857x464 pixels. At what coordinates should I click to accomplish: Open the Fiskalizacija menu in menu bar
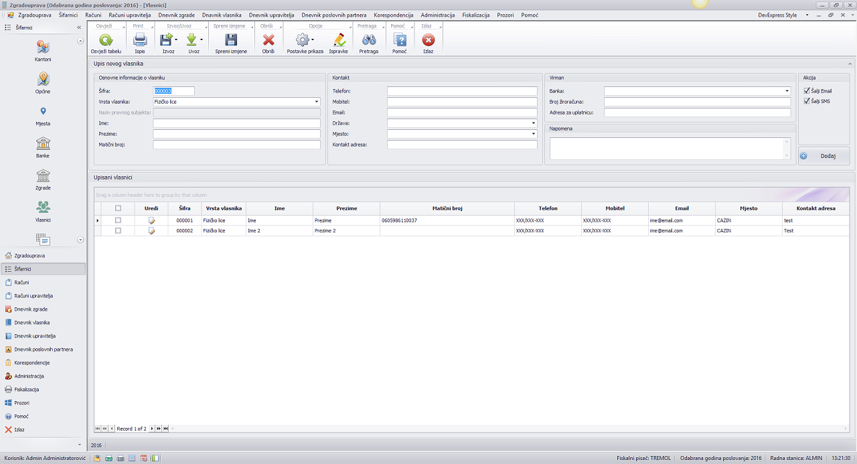pyautogui.click(x=476, y=15)
